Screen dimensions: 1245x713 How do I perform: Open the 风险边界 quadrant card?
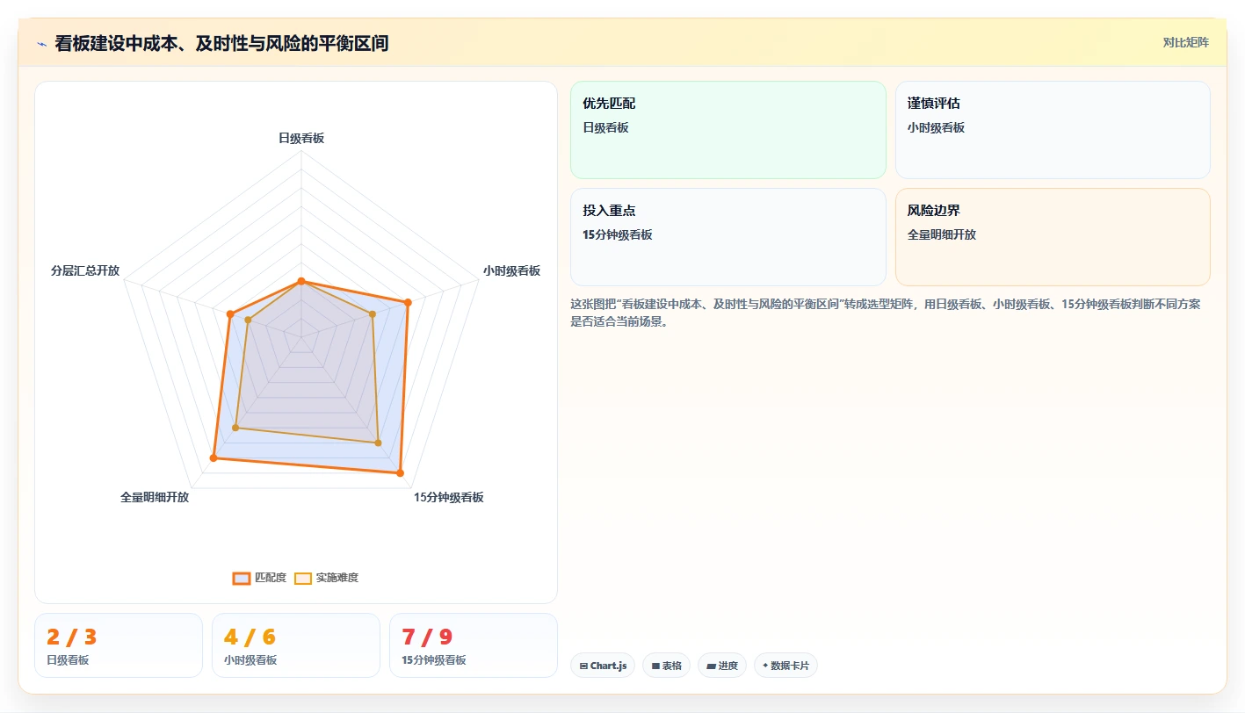click(x=1053, y=237)
